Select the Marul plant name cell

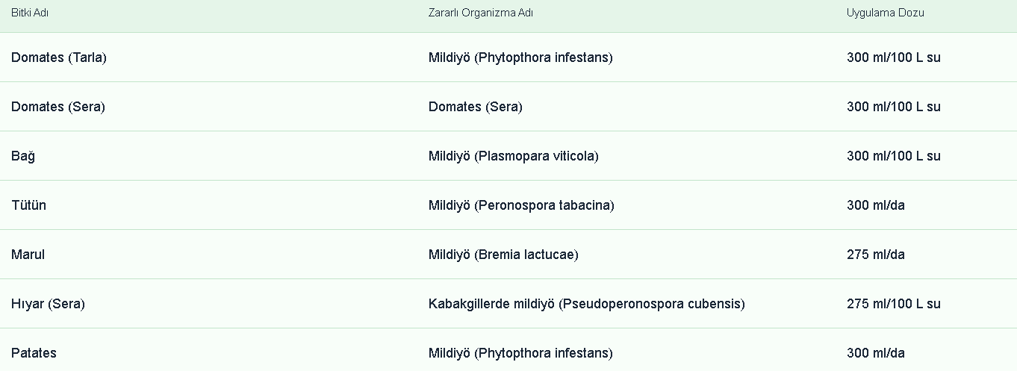coord(28,255)
